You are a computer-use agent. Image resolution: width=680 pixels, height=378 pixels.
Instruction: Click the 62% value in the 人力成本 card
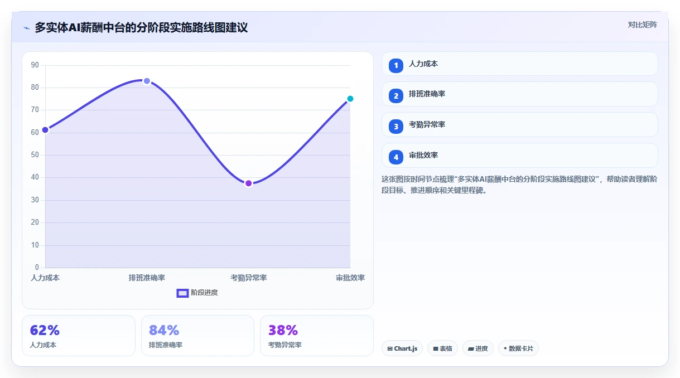coord(45,330)
